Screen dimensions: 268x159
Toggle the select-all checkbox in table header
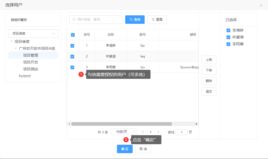(73, 35)
